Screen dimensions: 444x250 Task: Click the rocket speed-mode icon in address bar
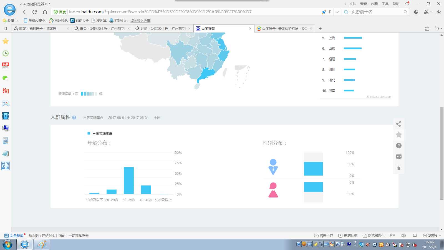(x=324, y=12)
